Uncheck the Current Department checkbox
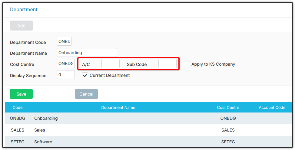This screenshot has width=295, height=150. pos(85,75)
